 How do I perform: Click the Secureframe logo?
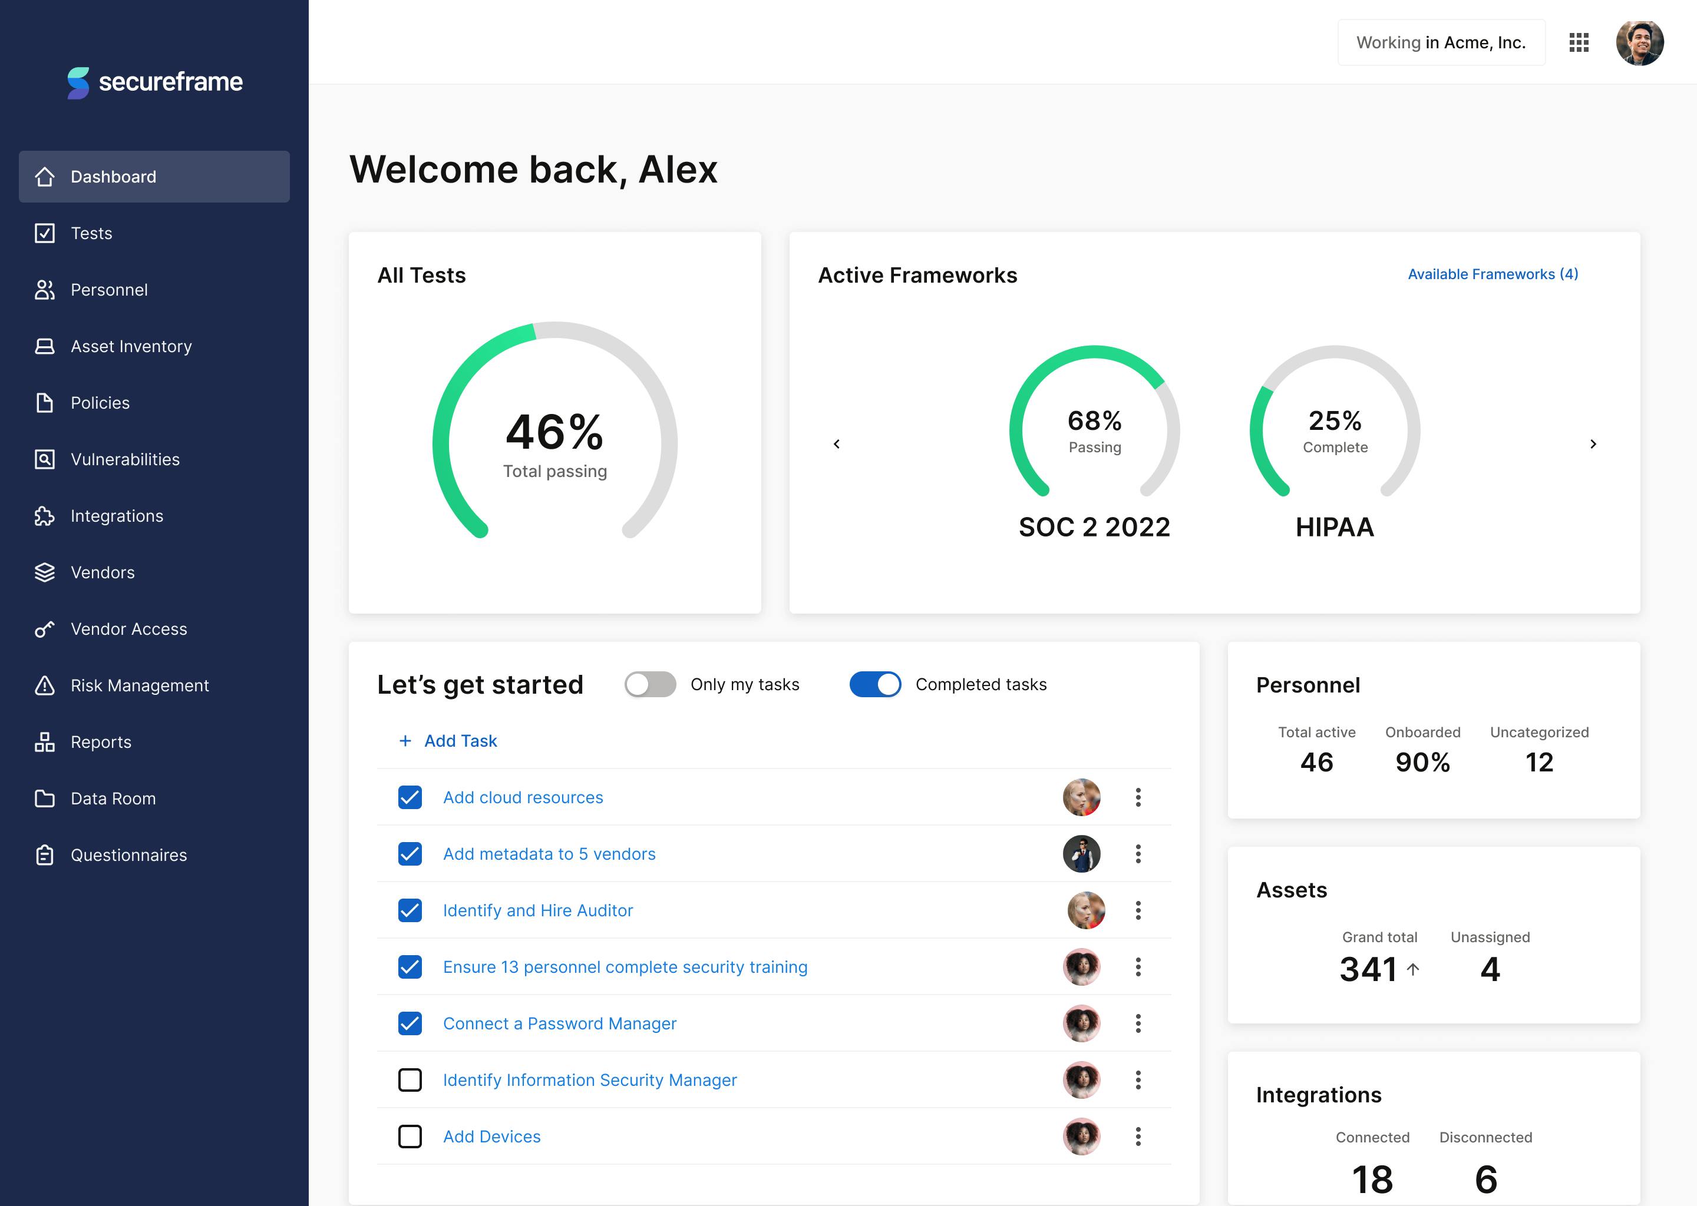coord(154,82)
